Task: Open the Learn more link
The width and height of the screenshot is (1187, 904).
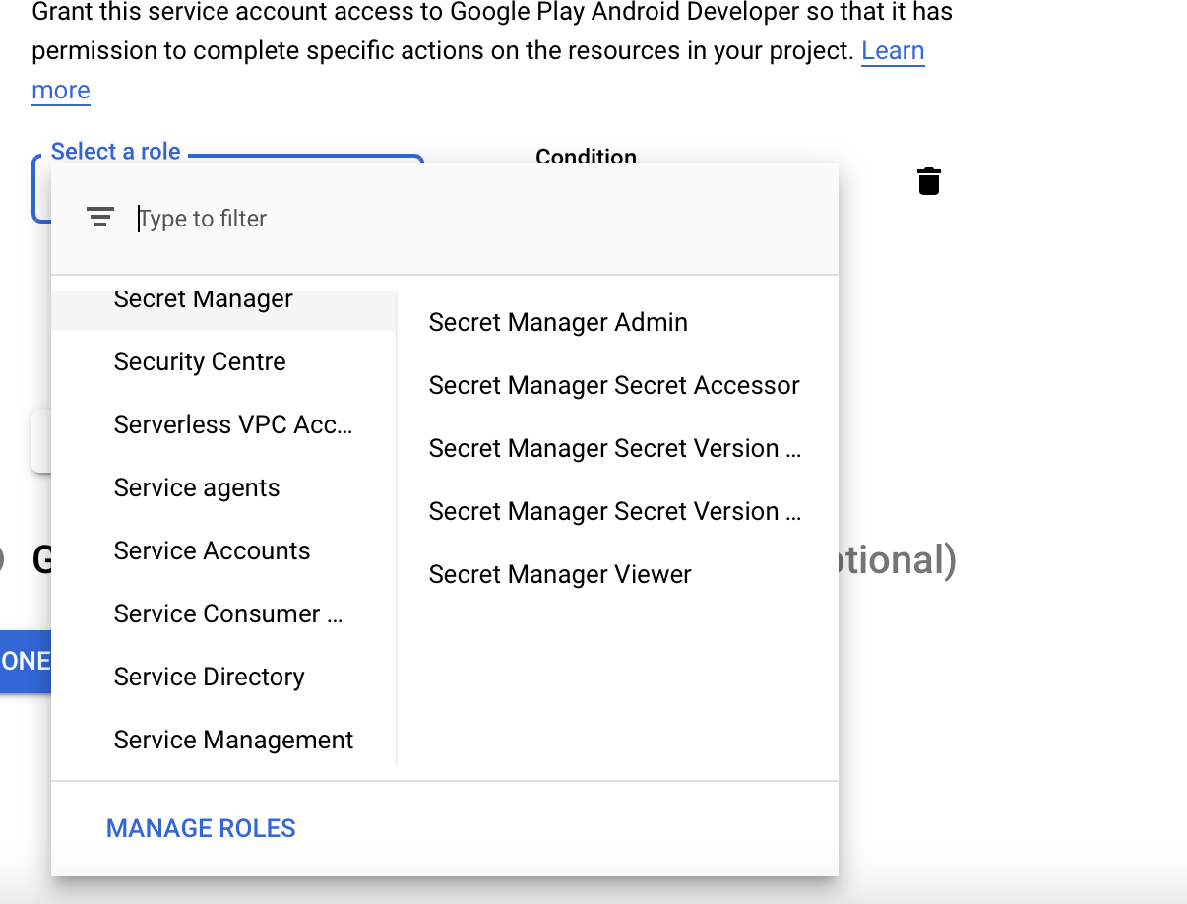Action: click(892, 51)
